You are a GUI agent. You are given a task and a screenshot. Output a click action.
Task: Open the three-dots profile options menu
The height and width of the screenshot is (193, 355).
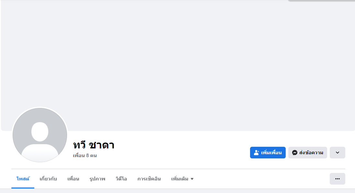pos(337,179)
